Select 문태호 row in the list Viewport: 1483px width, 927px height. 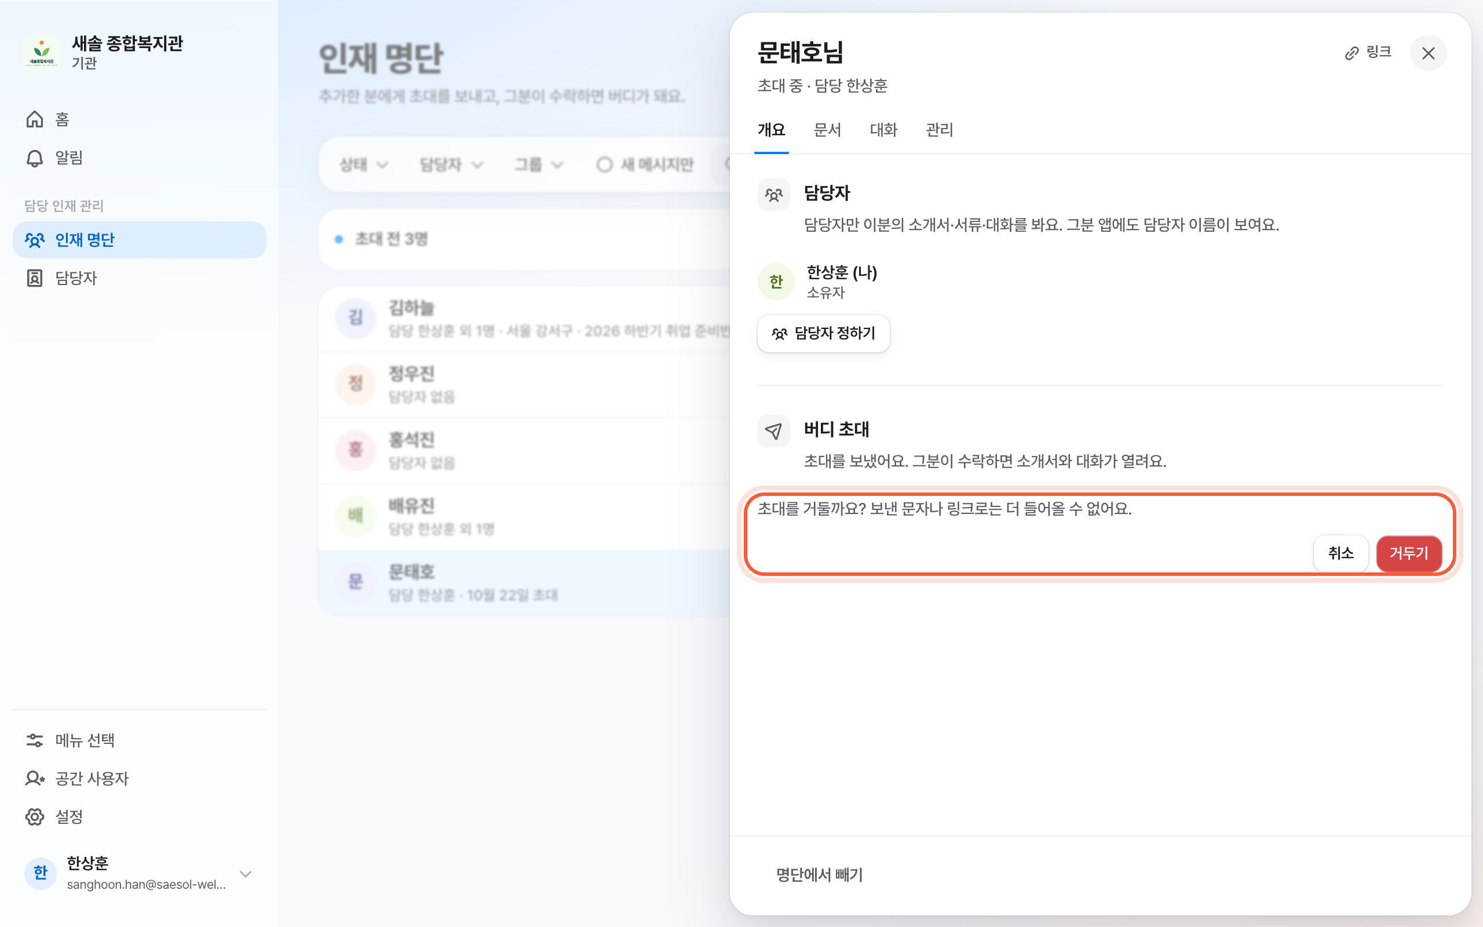(525, 582)
